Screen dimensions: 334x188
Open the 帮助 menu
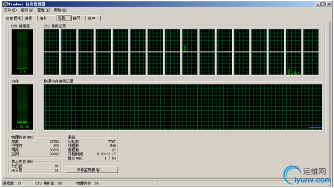tap(60, 10)
